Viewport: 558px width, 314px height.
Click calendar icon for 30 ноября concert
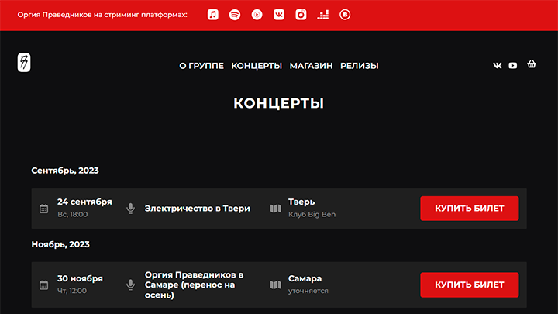43,285
